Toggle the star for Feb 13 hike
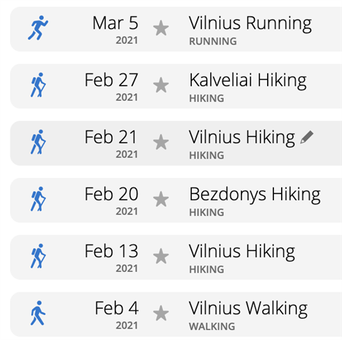 click(161, 256)
